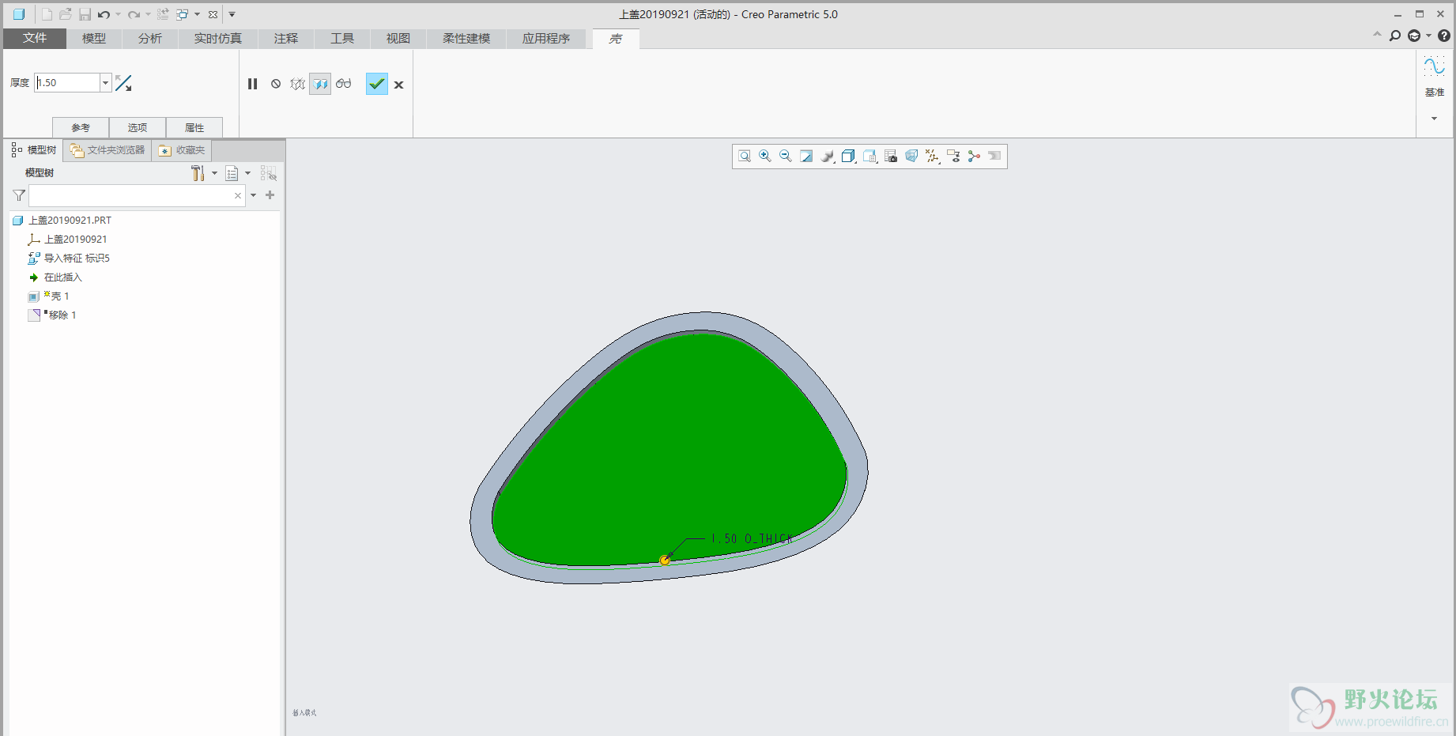
Task: Open the 文件 menu
Action: 35,38
